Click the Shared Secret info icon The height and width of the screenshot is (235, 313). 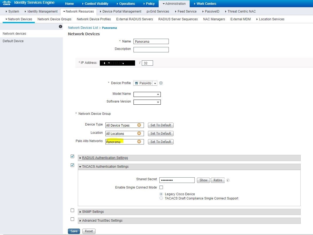(228, 180)
